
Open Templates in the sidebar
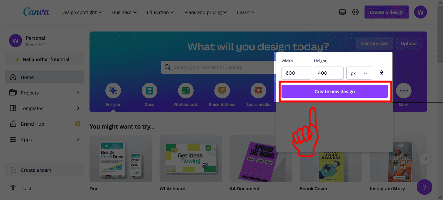[45, 108]
